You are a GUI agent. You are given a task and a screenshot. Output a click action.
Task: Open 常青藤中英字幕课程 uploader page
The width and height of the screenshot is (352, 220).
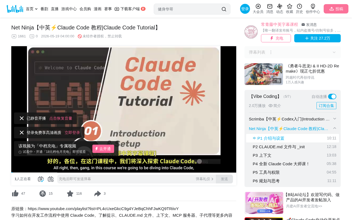coord(279,24)
